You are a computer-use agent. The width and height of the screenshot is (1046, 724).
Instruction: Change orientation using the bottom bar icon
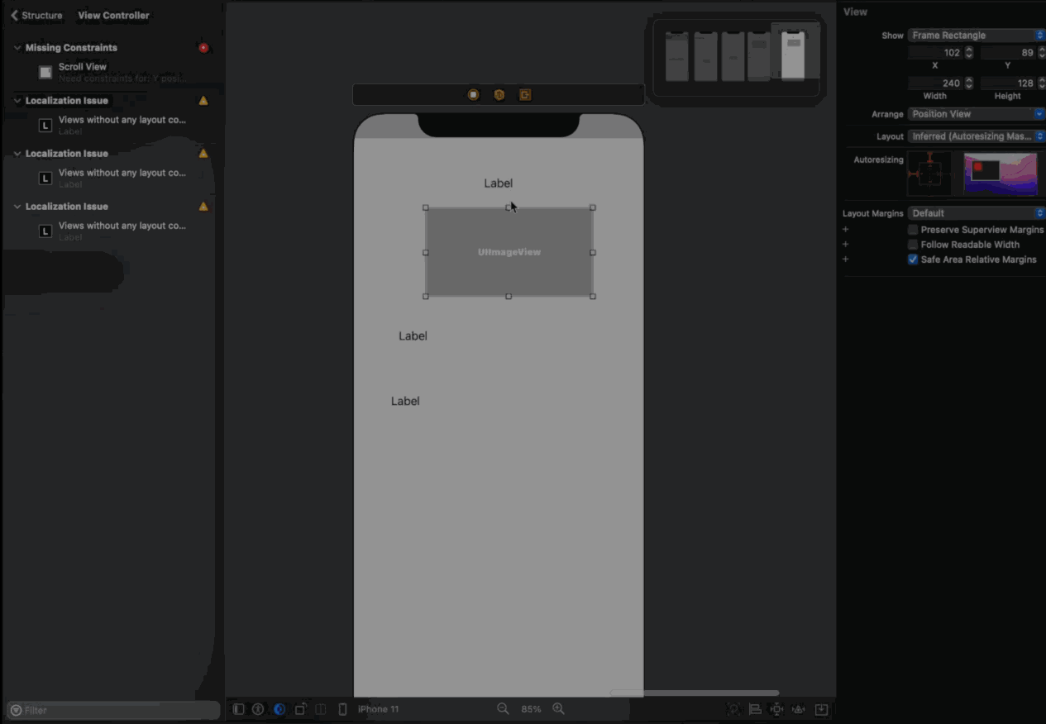click(300, 709)
